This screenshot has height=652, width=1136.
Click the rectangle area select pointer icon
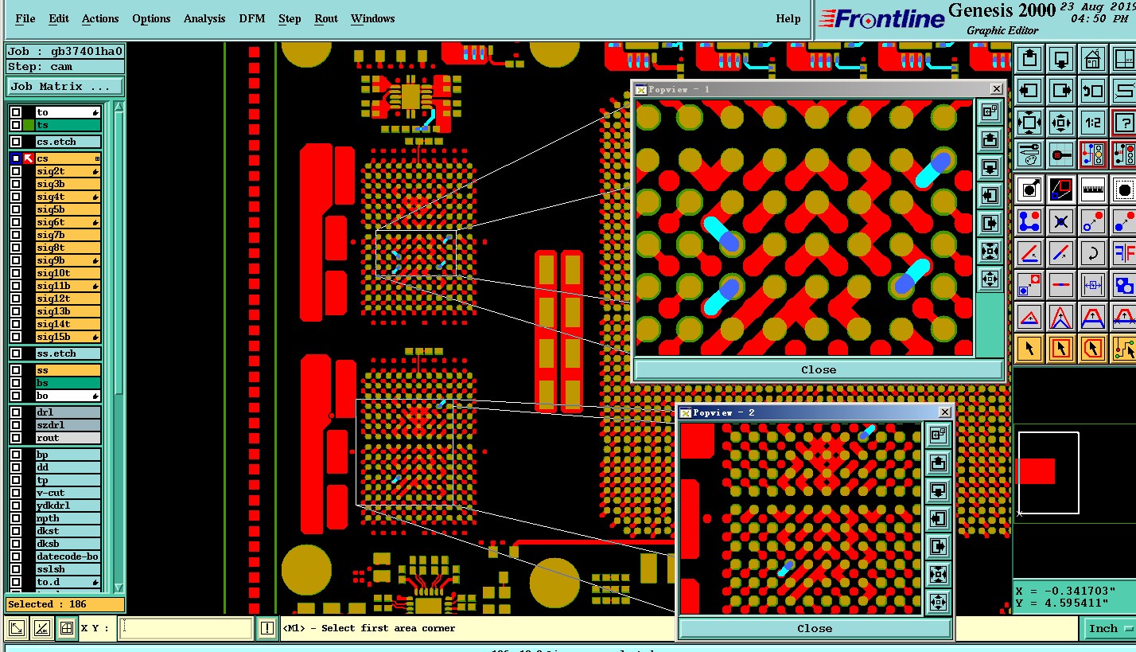(1061, 349)
